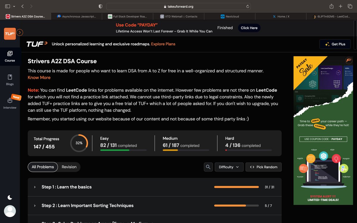Show tab overview icon
The width and height of the screenshot is (357, 223).
(350, 6)
